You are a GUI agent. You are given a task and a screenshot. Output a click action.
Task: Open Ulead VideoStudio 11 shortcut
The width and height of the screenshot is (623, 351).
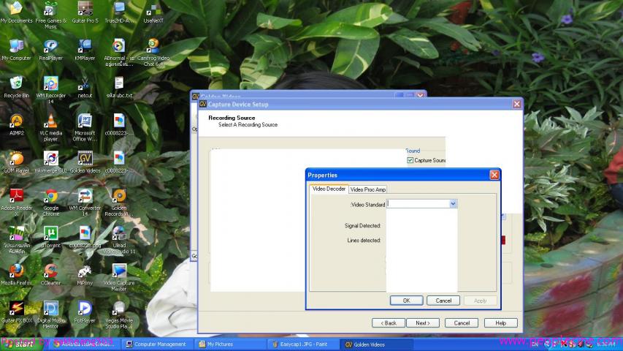pyautogui.click(x=119, y=240)
